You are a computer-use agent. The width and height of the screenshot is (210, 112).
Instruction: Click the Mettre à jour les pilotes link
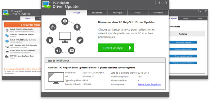149,84
